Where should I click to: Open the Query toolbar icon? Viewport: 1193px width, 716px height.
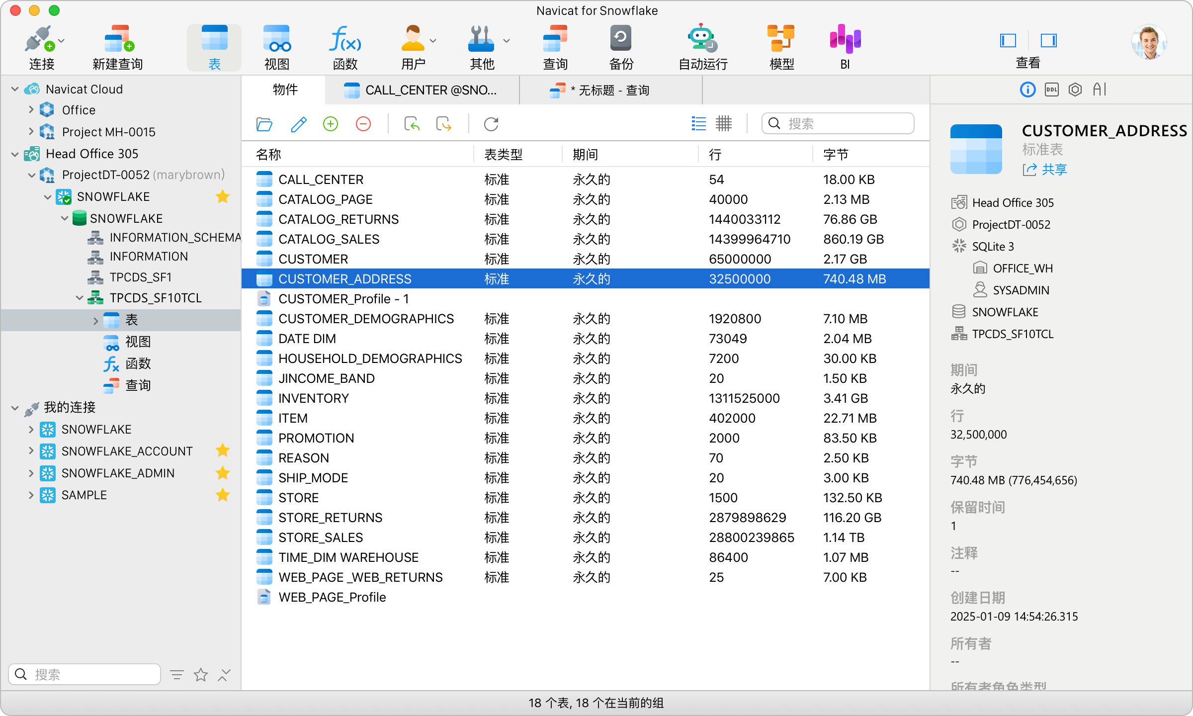(555, 39)
